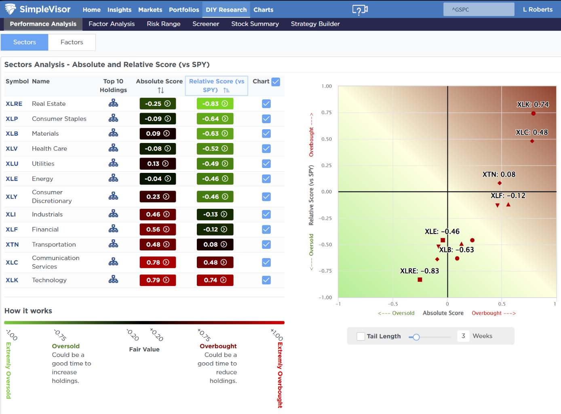Screen dimensions: 561x414
Task: Open Top 10 Holdings icon for Utilities
Action: 113,163
